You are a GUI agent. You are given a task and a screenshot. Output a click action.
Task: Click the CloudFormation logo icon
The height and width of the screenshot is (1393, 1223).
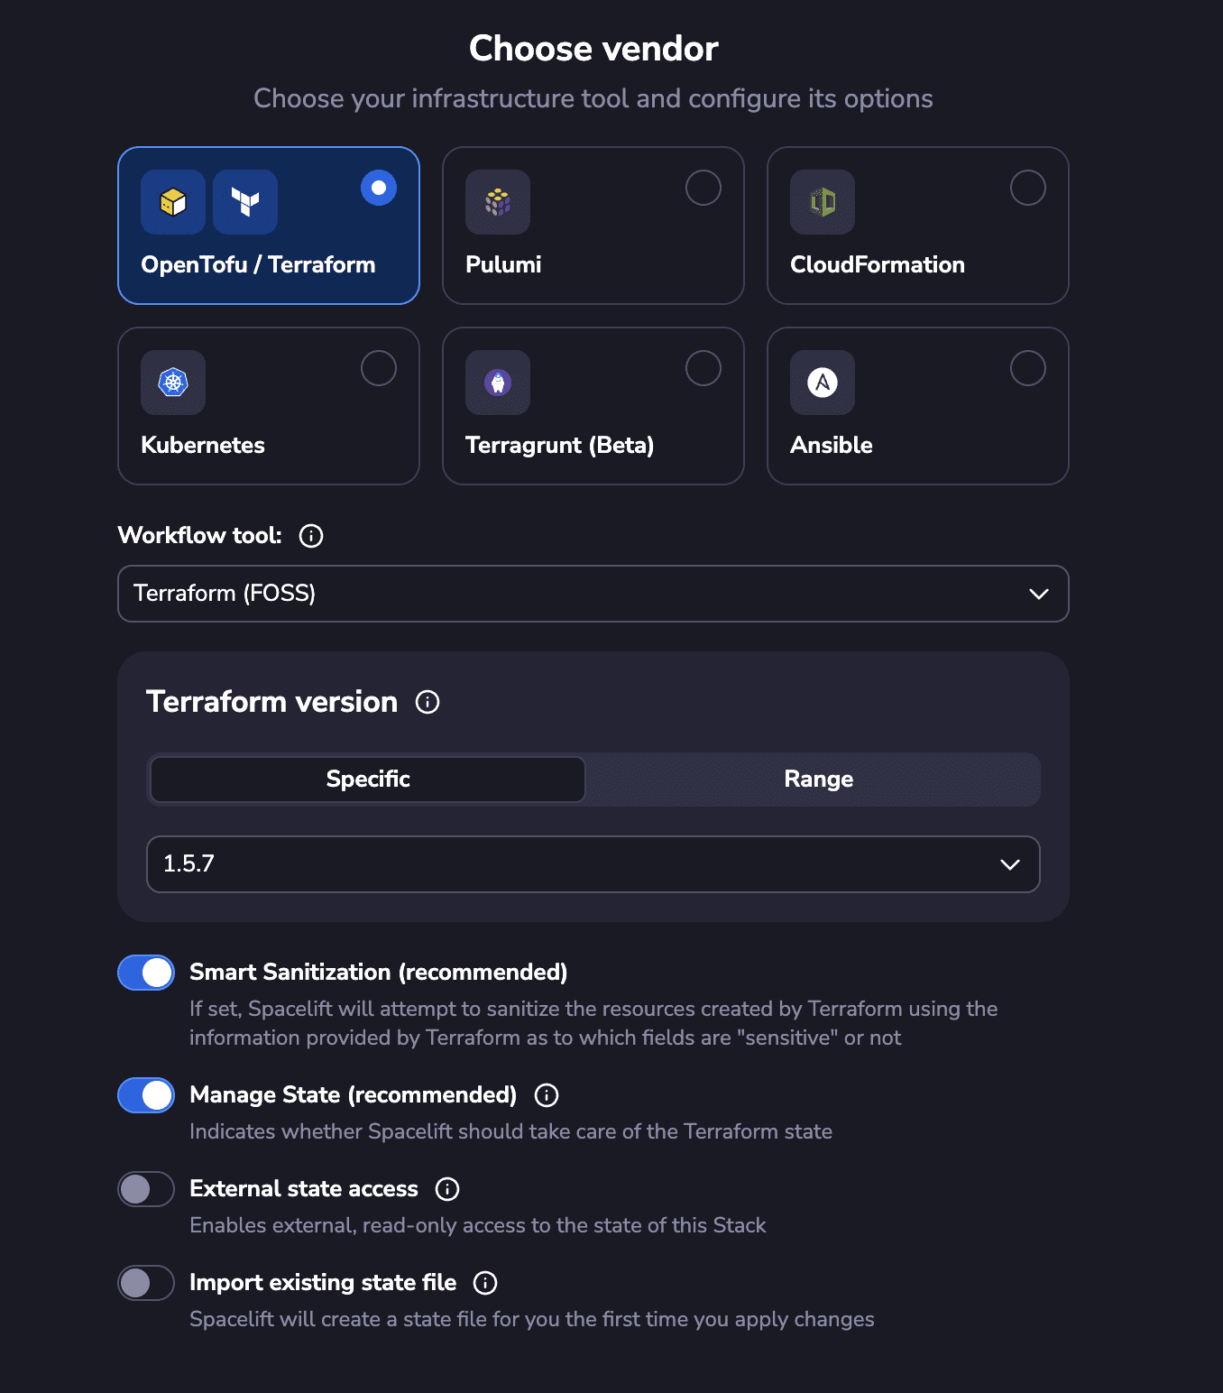pyautogui.click(x=823, y=202)
